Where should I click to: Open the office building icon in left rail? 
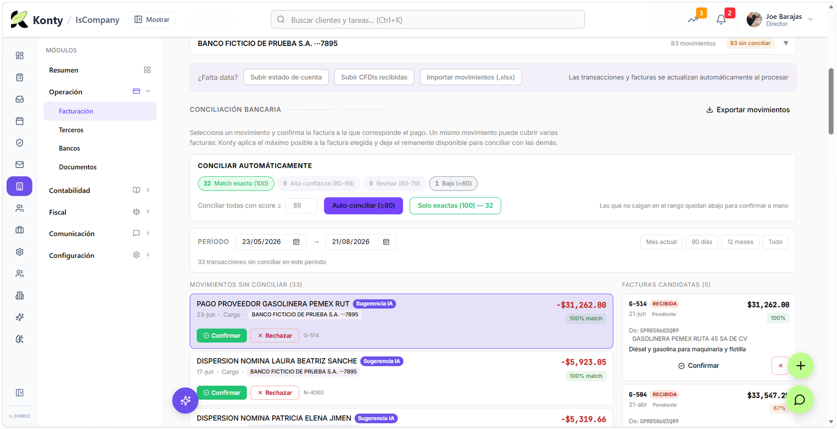tap(19, 296)
